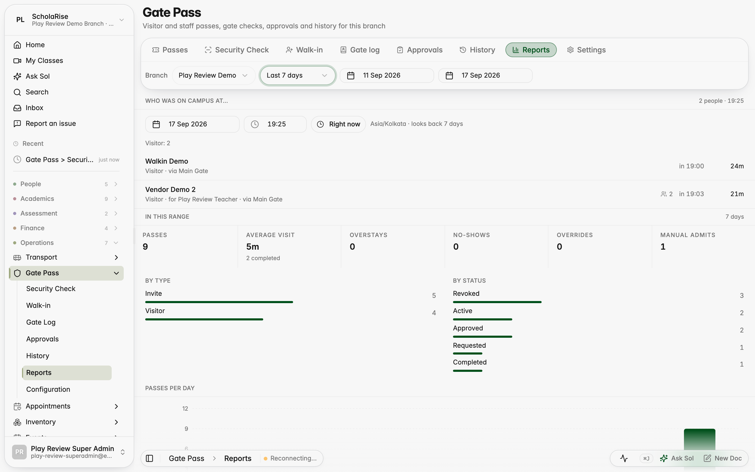755x472 pixels.
Task: Switch to the Security Check tab
Action: tap(237, 50)
